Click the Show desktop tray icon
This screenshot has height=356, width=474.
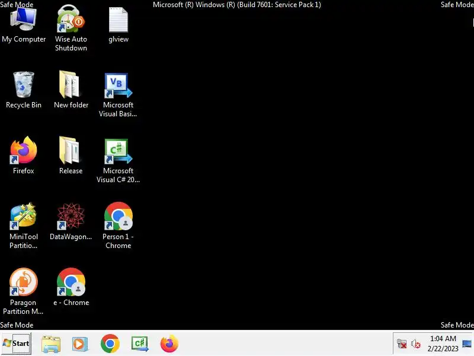[x=467, y=344]
